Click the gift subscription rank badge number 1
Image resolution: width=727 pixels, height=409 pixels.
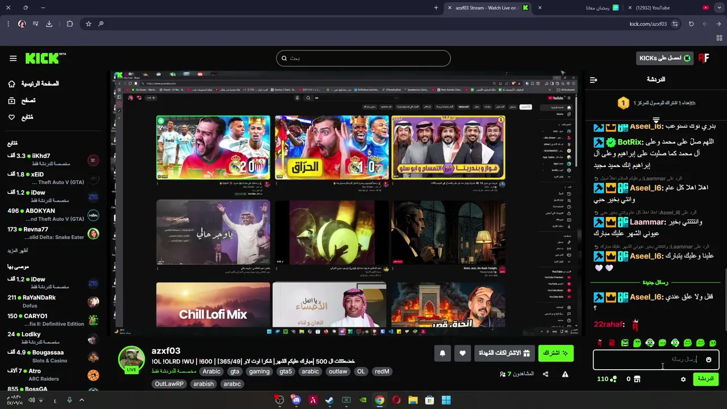coord(623,103)
